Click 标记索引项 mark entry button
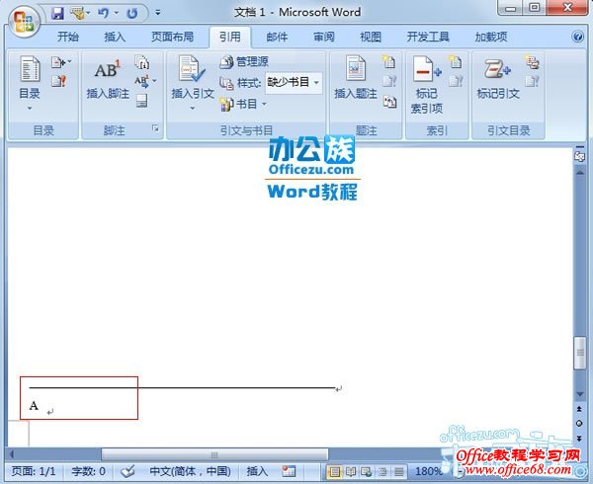593x484 pixels. click(427, 85)
